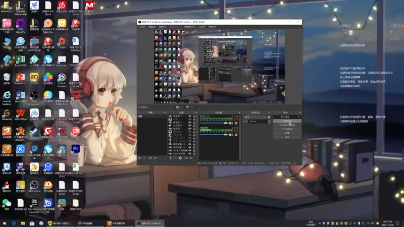
Task: Open Origin desktop icon
Action: [x=62, y=43]
